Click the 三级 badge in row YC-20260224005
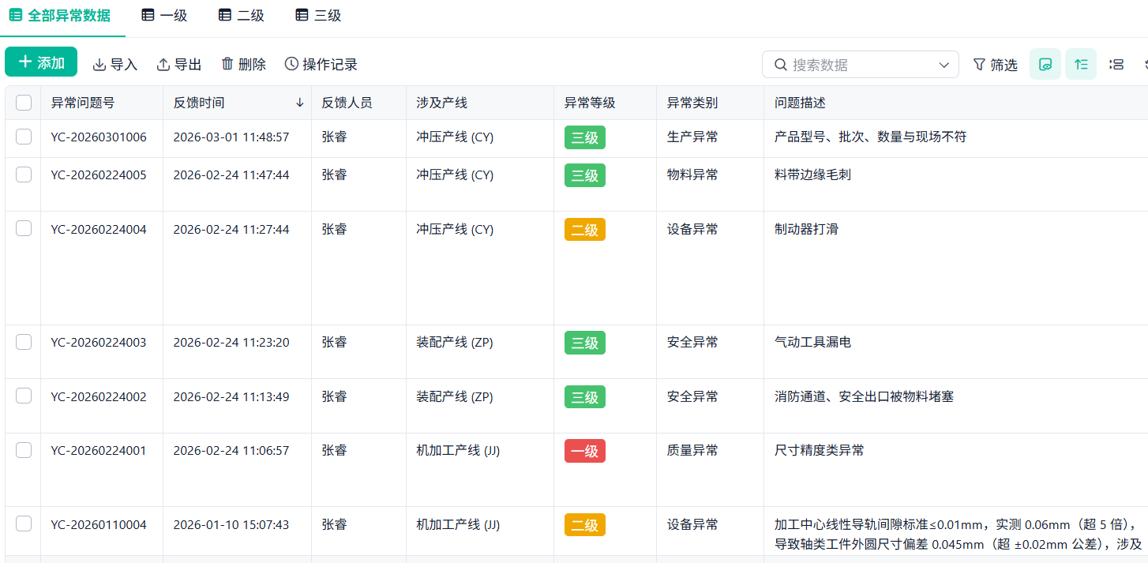This screenshot has height=563, width=1148. (585, 175)
